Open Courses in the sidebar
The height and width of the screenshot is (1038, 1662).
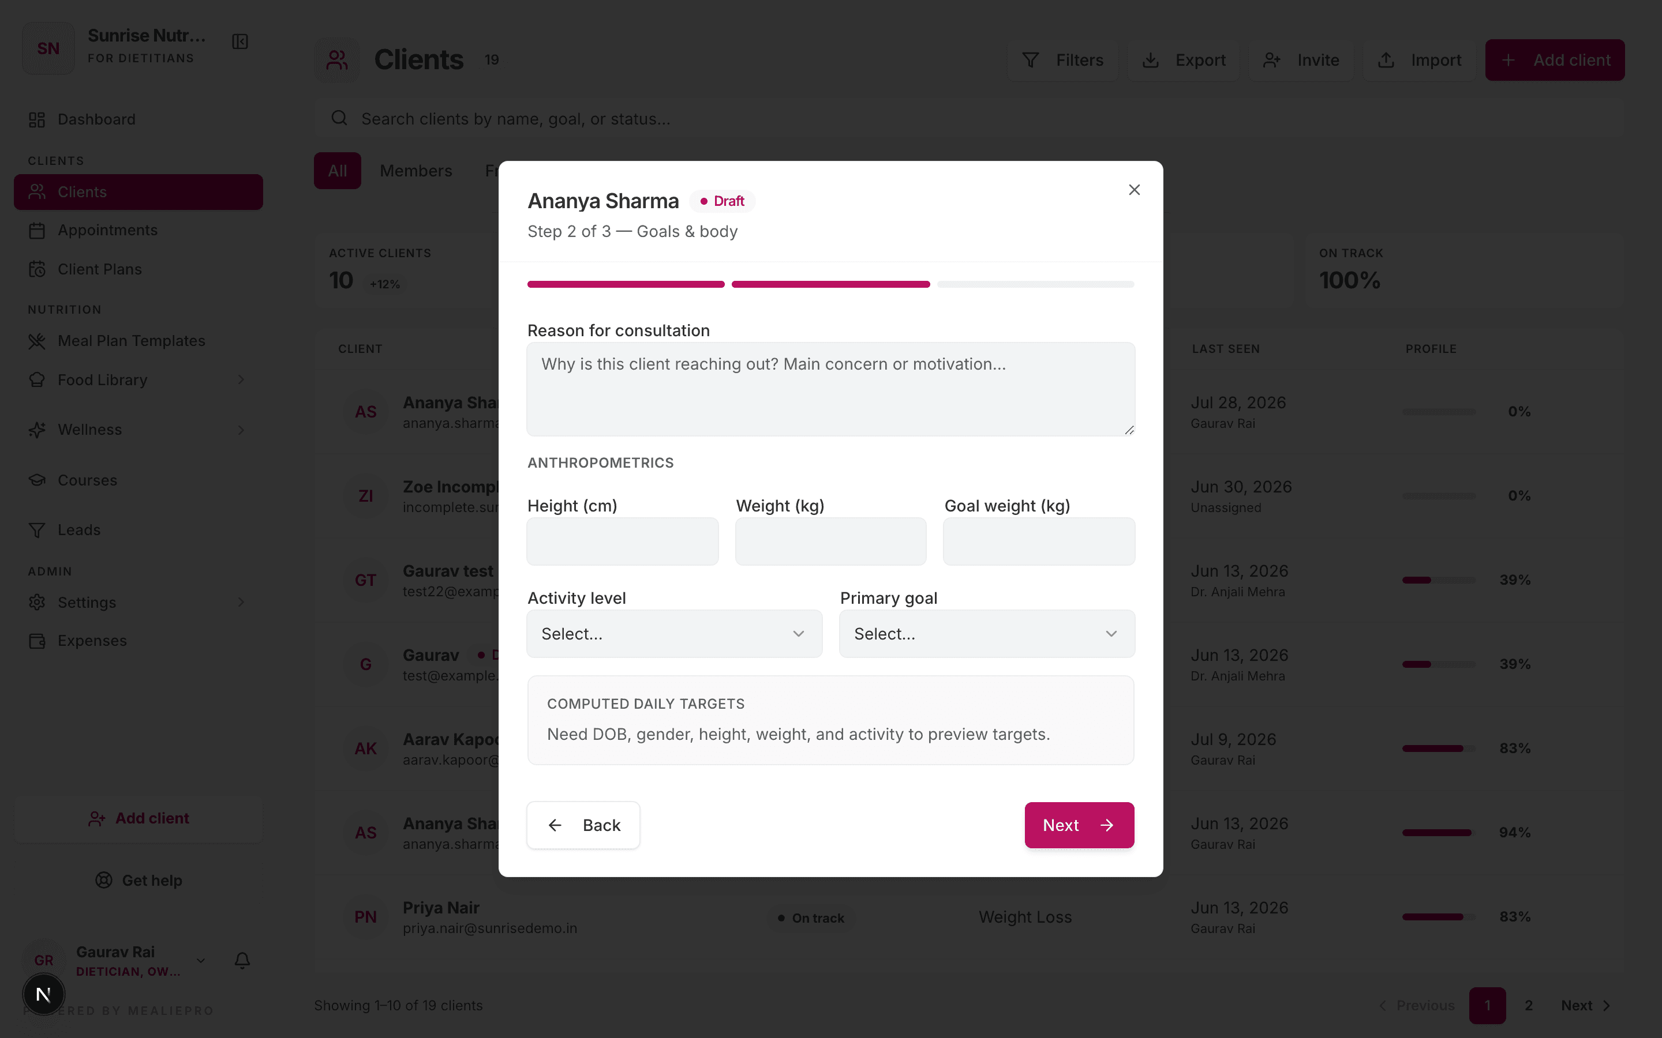click(x=138, y=480)
